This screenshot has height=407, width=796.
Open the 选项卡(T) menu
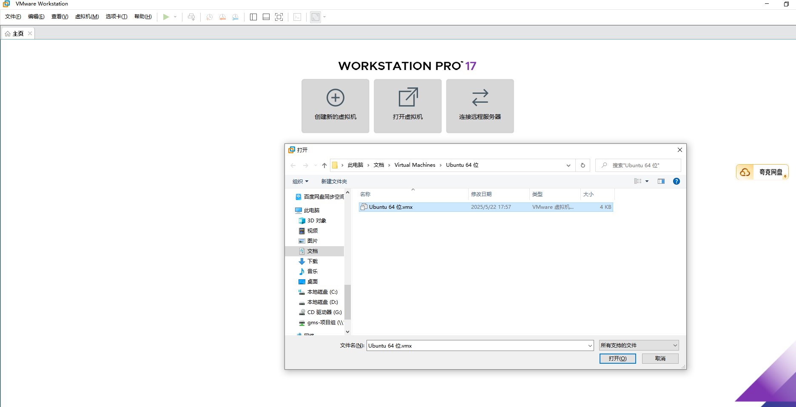pyautogui.click(x=117, y=17)
